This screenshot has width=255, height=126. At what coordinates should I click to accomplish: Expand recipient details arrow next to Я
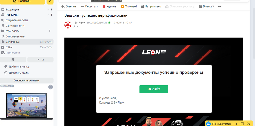pyautogui.click(x=77, y=26)
